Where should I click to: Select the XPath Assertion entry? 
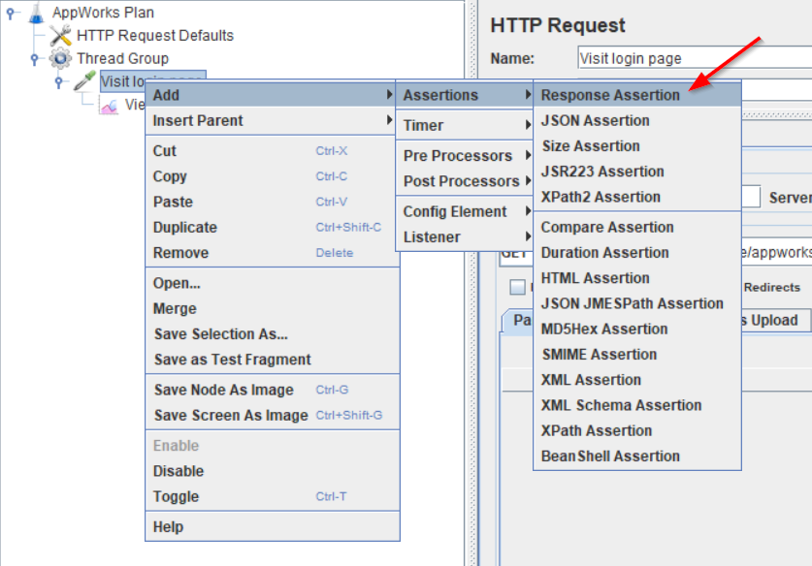click(x=597, y=430)
